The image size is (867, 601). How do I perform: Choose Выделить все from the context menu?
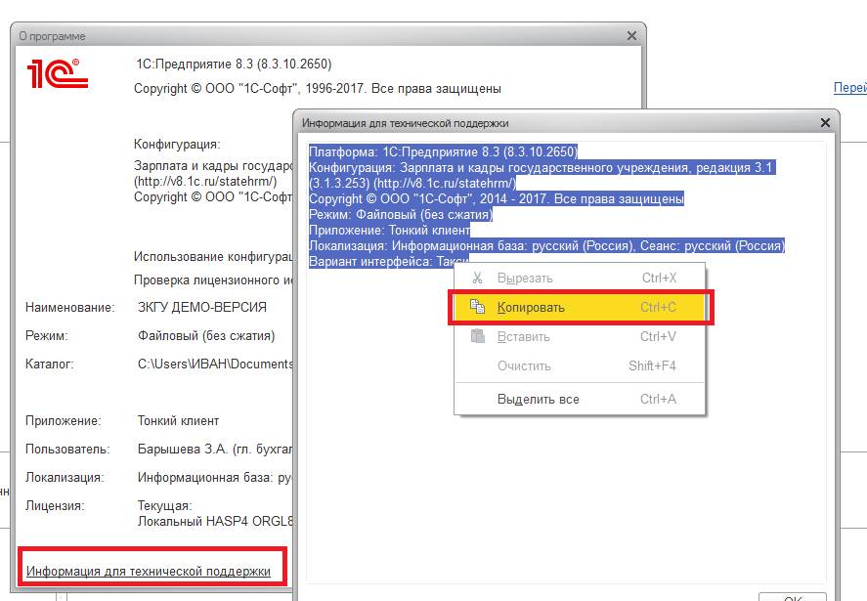580,399
